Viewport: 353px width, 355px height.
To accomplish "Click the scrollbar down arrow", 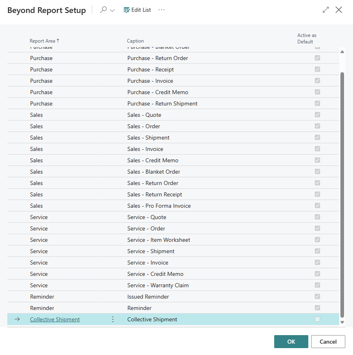I will point(342,322).
